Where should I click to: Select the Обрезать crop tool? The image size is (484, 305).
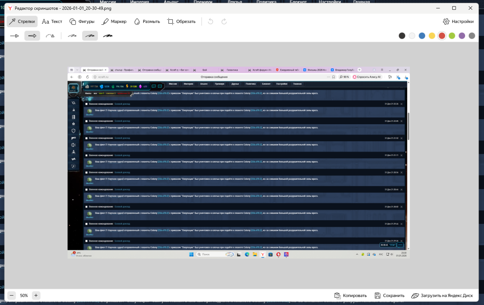pyautogui.click(x=181, y=21)
